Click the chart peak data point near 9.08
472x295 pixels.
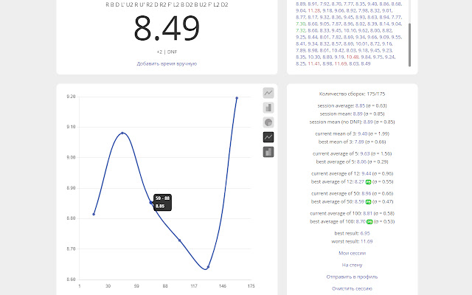click(x=122, y=133)
